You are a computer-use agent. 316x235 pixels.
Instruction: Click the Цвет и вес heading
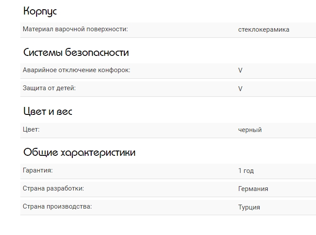48,112
